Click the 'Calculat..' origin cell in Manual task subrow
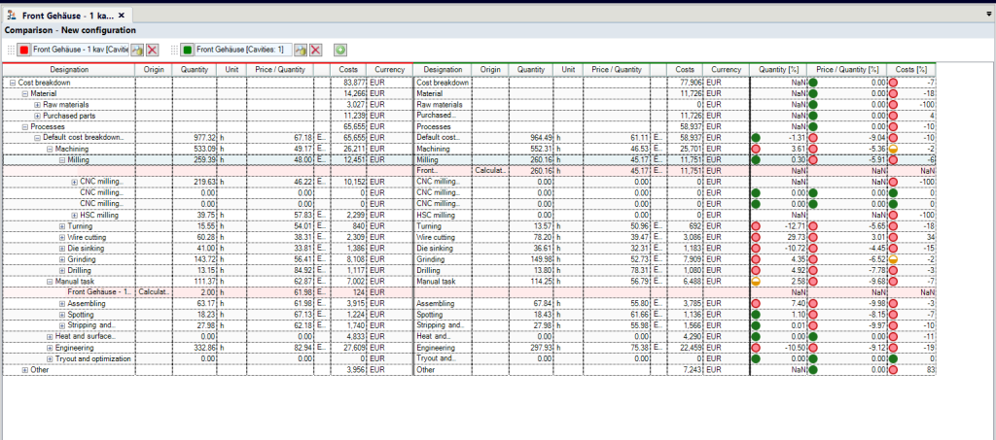This screenshot has height=440, width=996. [154, 292]
